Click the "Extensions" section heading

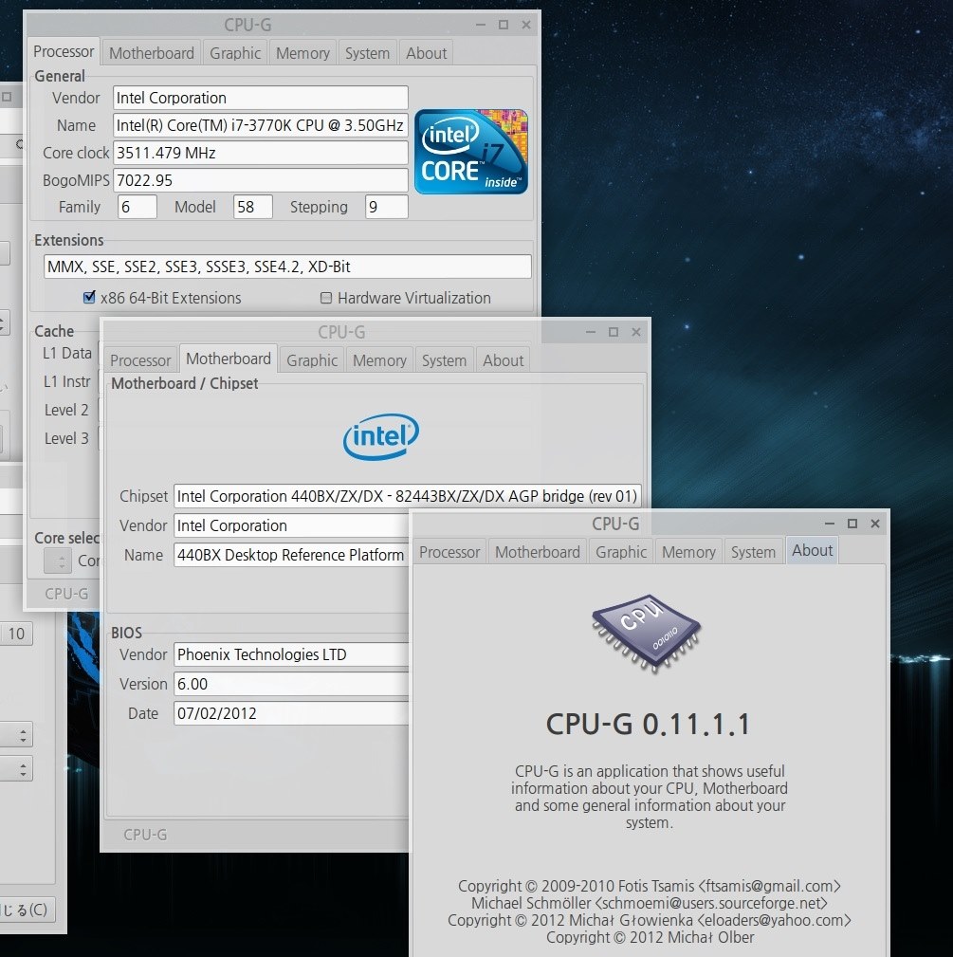coord(69,240)
